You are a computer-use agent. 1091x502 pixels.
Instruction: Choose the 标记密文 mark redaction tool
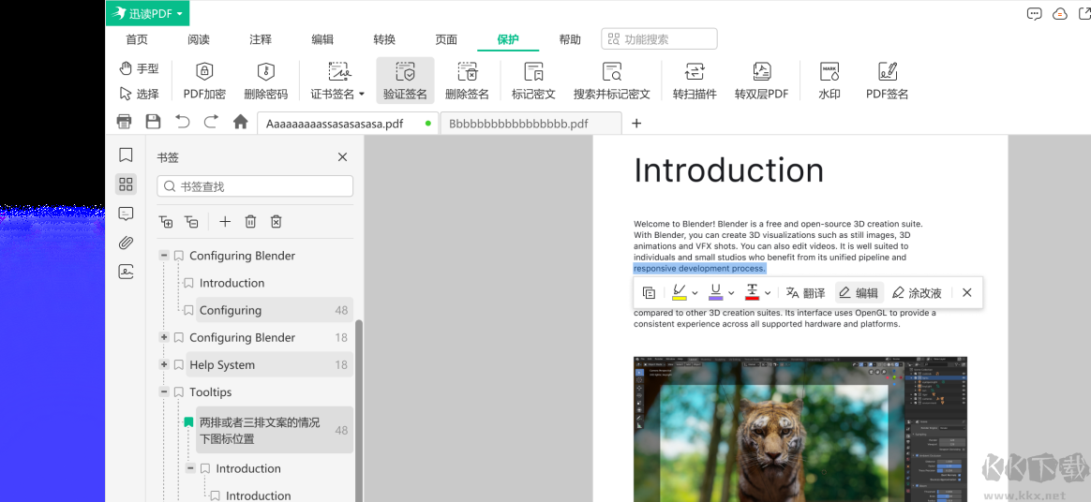533,81
